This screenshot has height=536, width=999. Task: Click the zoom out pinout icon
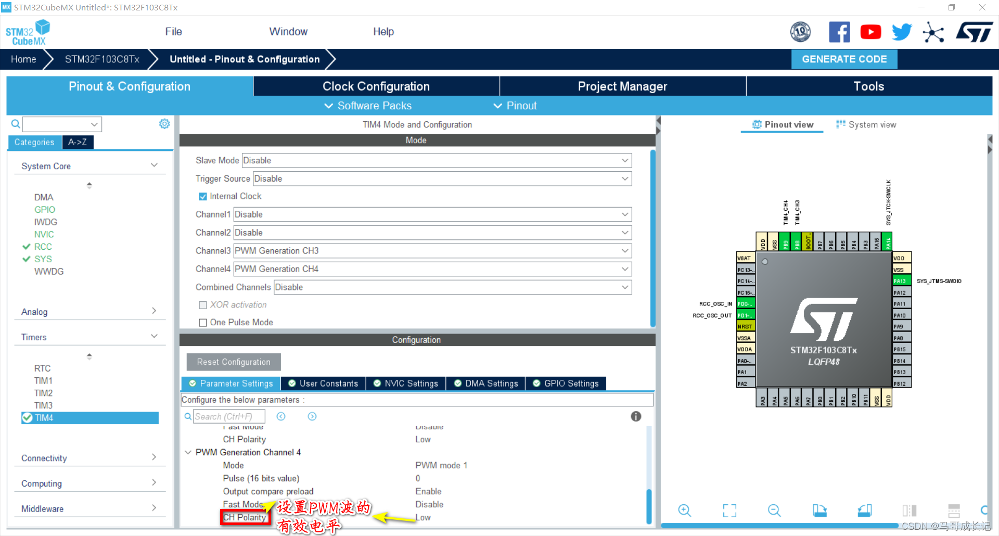[x=774, y=511]
